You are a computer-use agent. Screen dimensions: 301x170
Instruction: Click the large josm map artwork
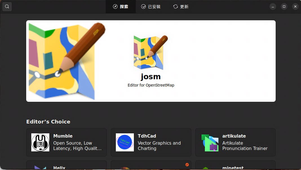(67, 61)
